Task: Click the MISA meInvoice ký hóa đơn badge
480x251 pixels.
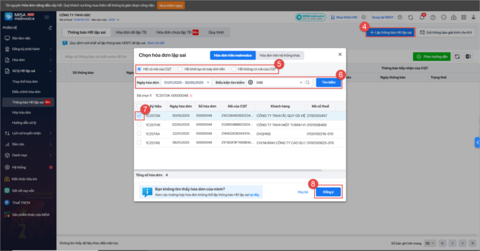Action: point(311,17)
